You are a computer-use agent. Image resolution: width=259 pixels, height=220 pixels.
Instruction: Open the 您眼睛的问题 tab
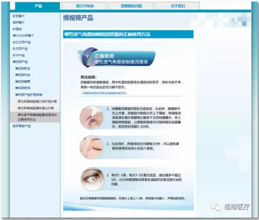coord(130,6)
